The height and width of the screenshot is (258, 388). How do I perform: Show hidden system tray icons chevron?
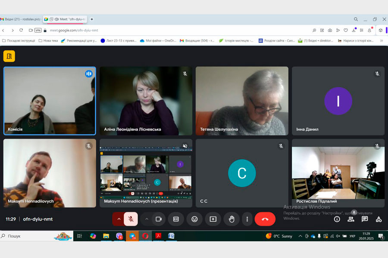click(x=300, y=236)
